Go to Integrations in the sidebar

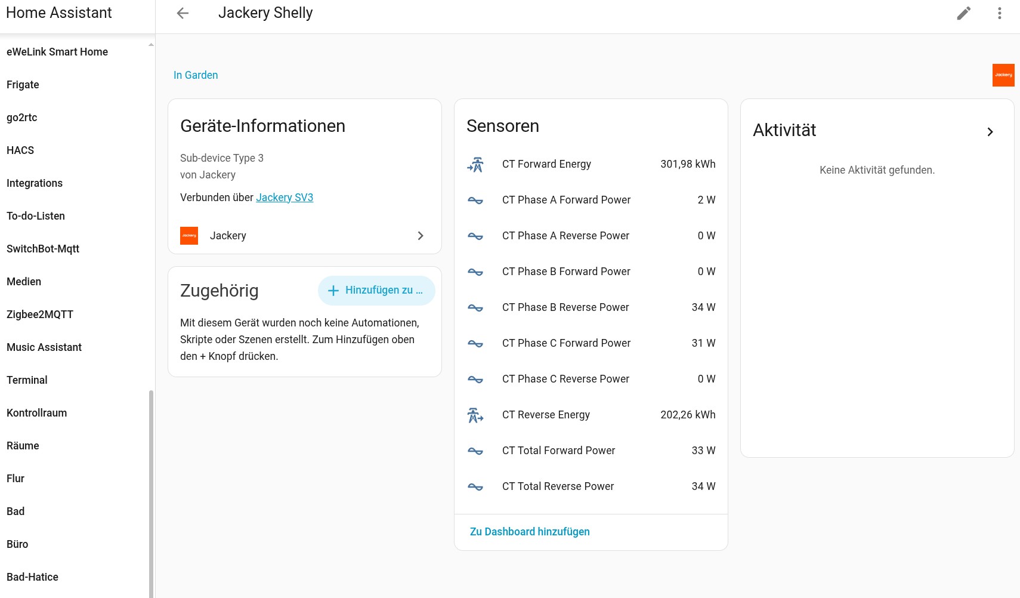(35, 183)
